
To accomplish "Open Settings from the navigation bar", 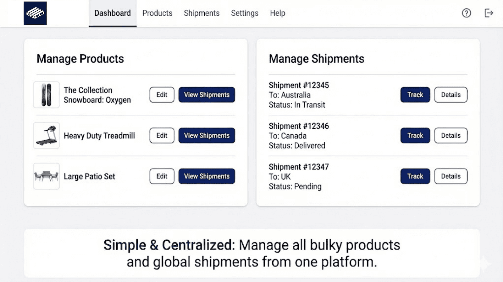I will pyautogui.click(x=245, y=13).
